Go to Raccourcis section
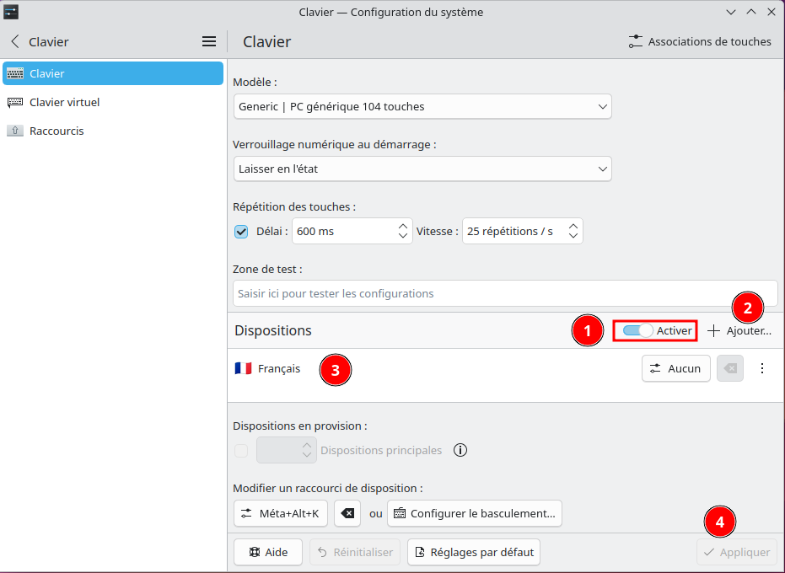The width and height of the screenshot is (785, 573). click(x=56, y=131)
